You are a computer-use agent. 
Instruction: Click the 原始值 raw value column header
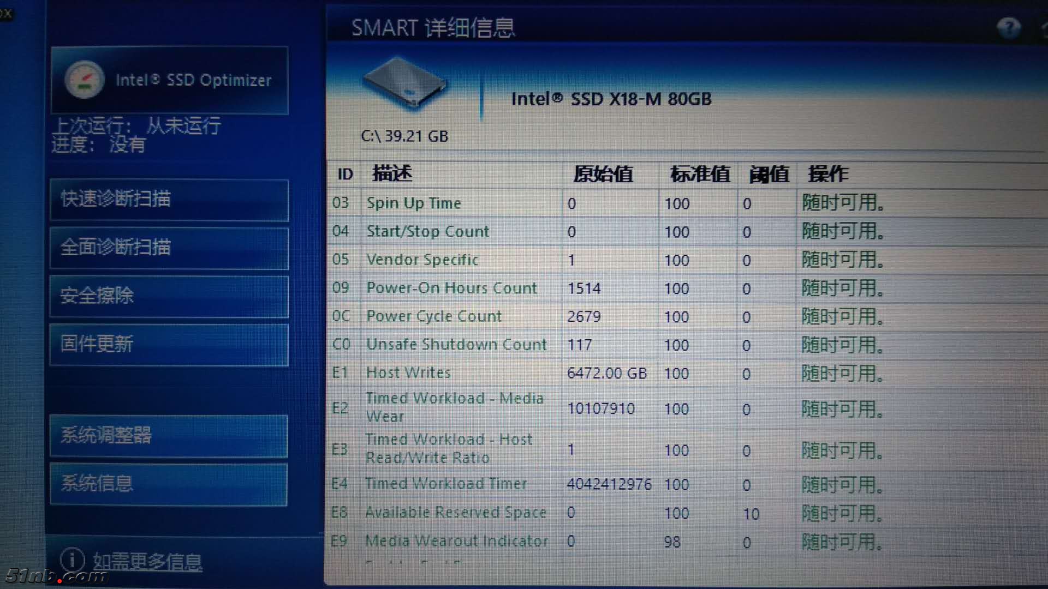coord(603,175)
